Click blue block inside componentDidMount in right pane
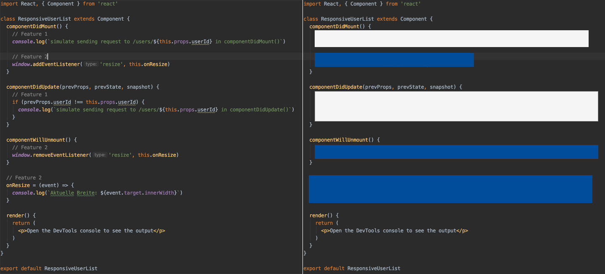Image resolution: width=605 pixels, height=274 pixels. point(394,60)
